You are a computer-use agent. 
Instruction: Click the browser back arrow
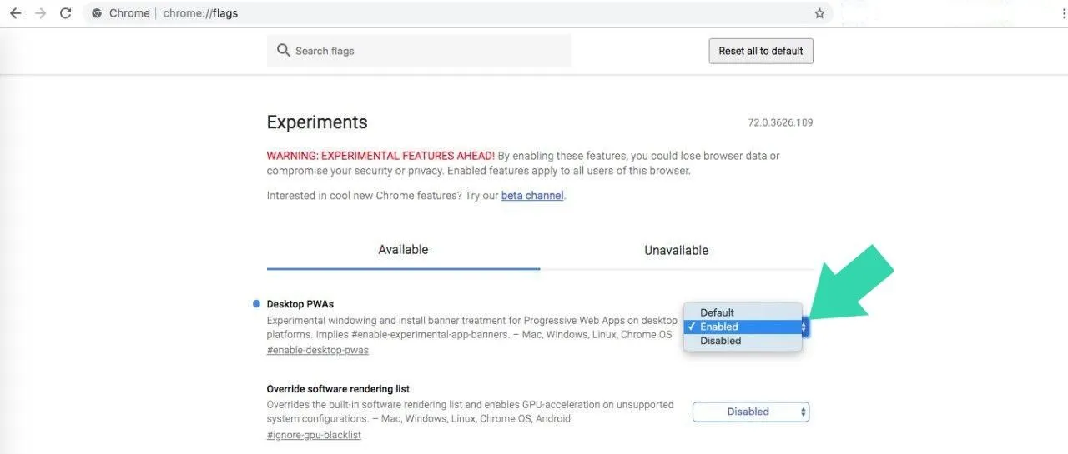pos(15,13)
